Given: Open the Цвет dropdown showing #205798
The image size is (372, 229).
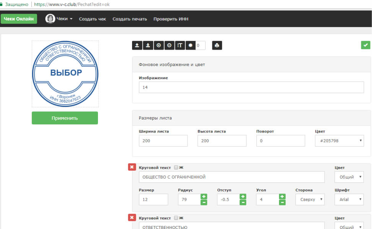Looking at the screenshot, I should [339, 140].
